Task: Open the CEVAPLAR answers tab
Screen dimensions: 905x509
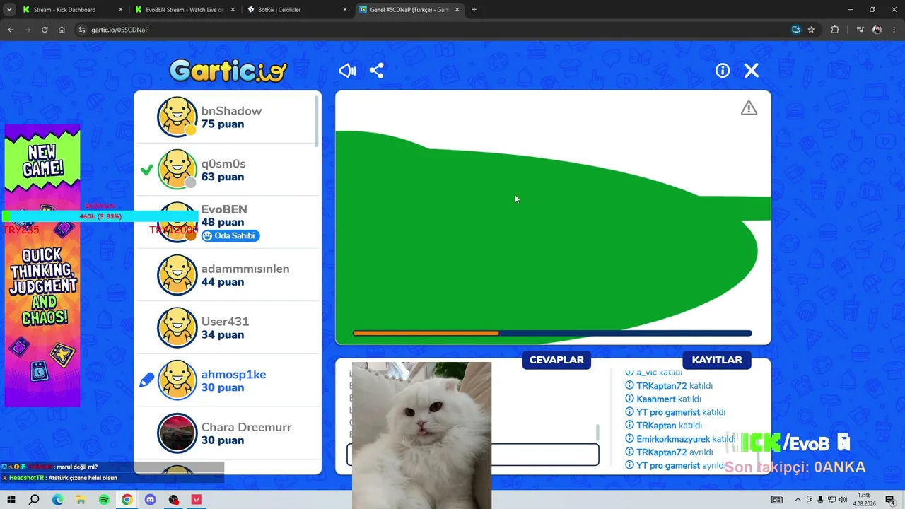Action: (x=556, y=360)
